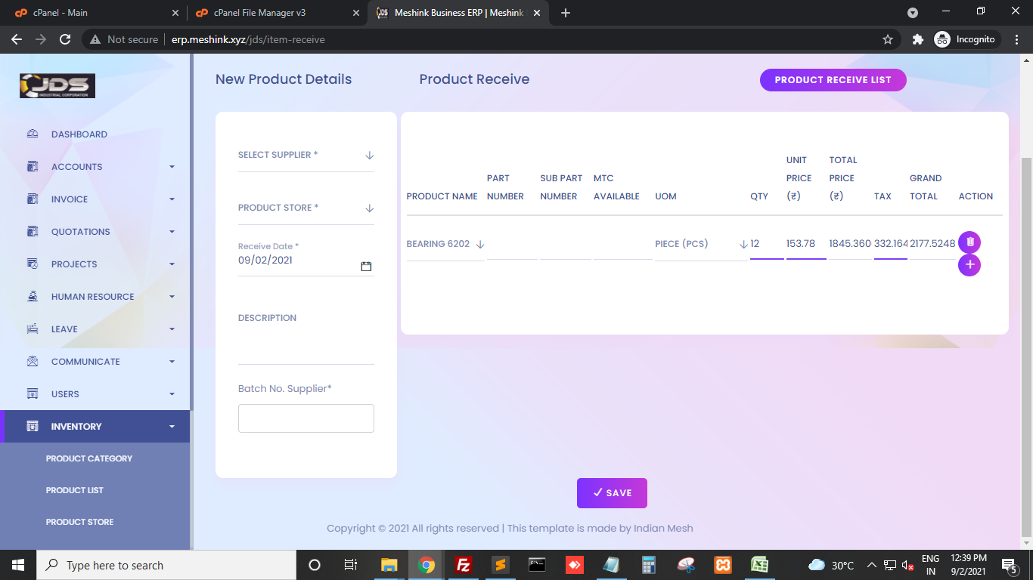Viewport: 1033px width, 580px height.
Task: Expand the Quotations menu arrow
Action: point(172,232)
